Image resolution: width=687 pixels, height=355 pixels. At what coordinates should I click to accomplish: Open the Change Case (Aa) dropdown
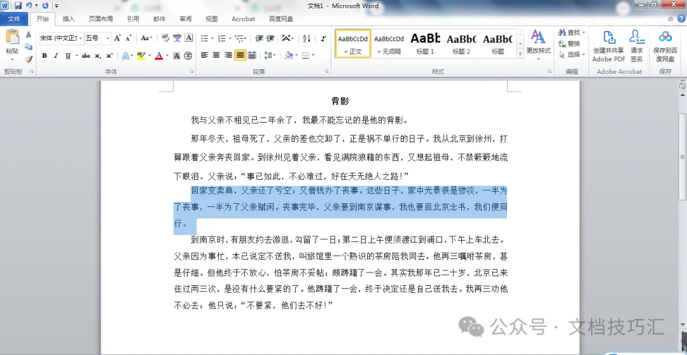coord(147,39)
